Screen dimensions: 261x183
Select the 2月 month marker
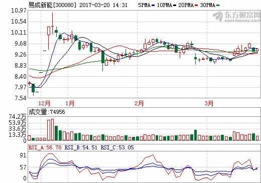coord(139,103)
